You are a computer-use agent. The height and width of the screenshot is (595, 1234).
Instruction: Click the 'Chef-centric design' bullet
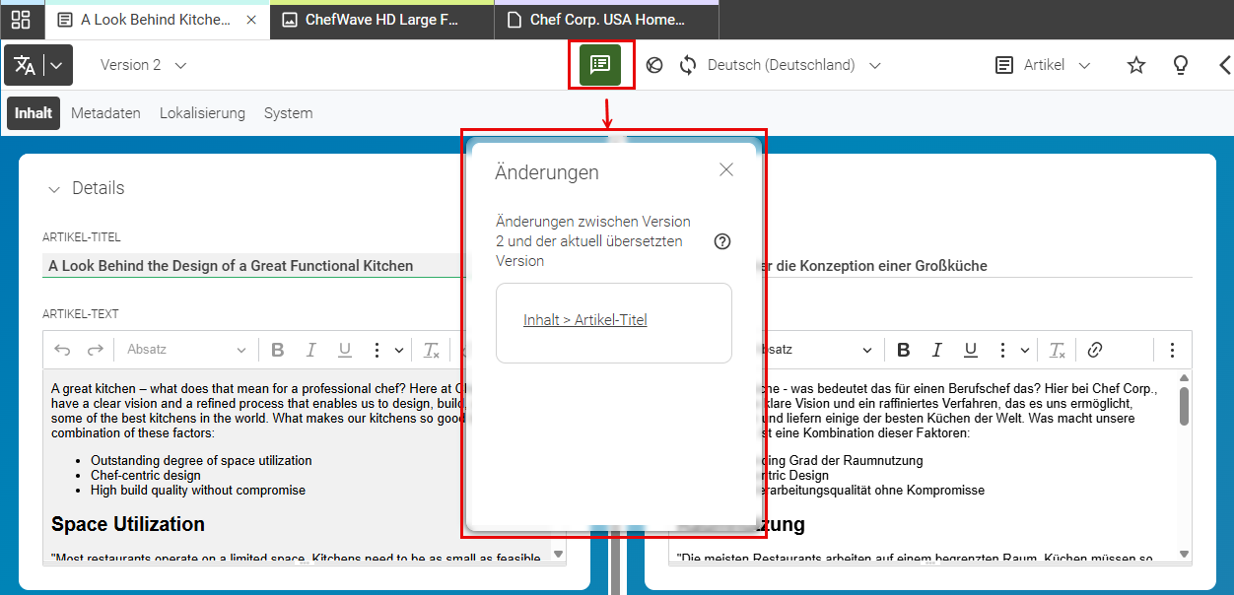(146, 475)
